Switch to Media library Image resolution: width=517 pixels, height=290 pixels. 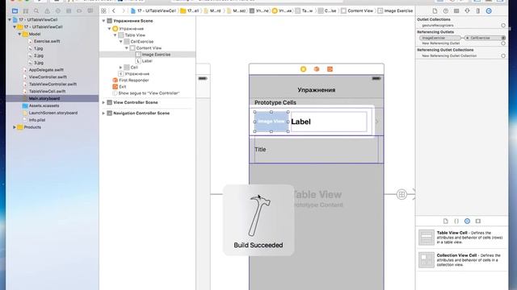coord(478,221)
